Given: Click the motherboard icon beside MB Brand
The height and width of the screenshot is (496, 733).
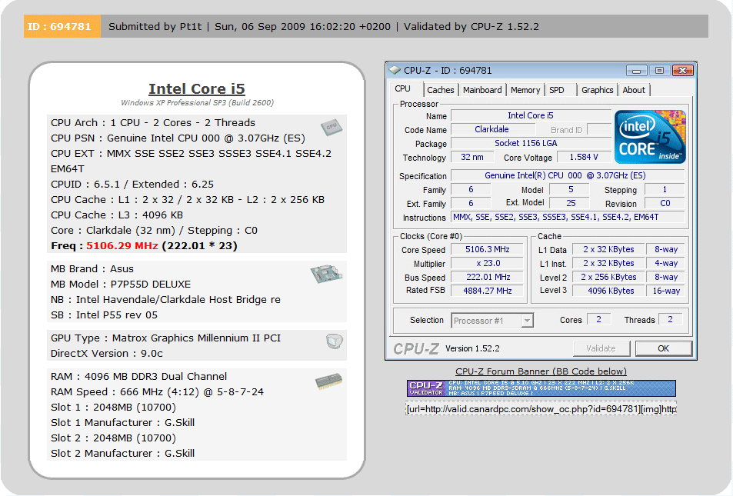Looking at the screenshot, I should coord(326,274).
